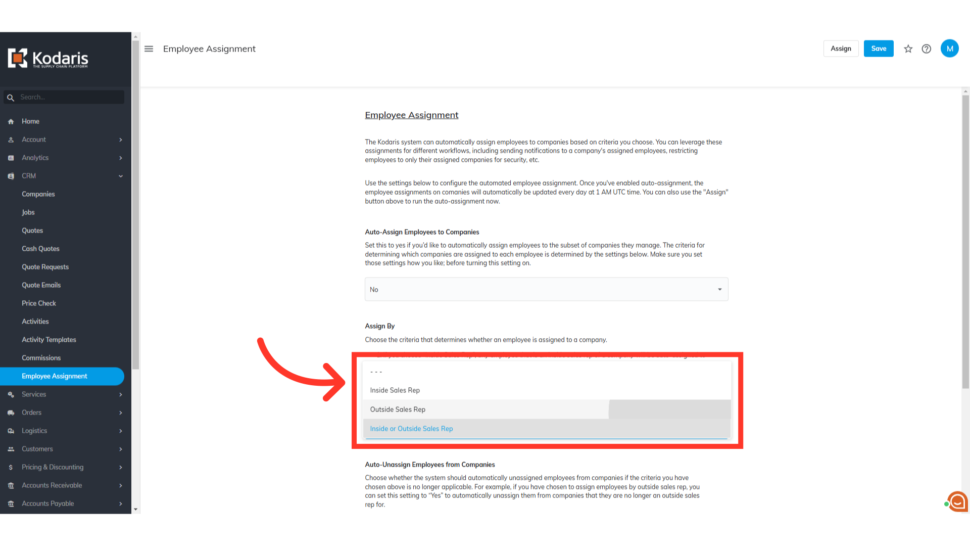Open the hamburger menu icon
The image size is (970, 546).
[149, 49]
